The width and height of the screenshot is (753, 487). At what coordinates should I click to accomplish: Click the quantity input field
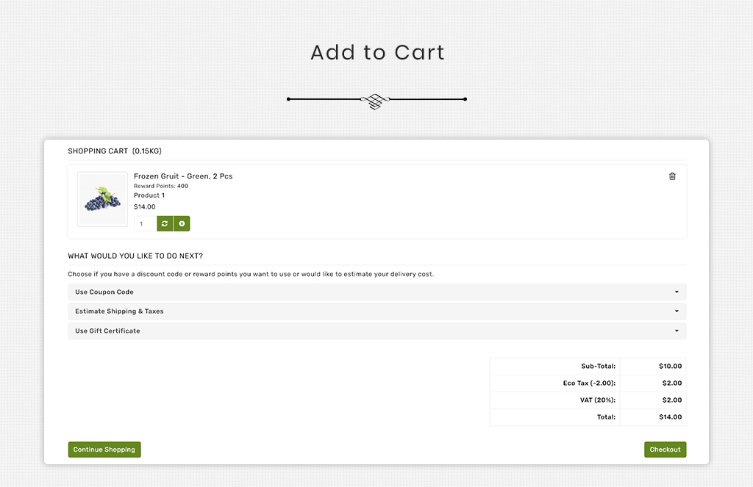tap(146, 223)
